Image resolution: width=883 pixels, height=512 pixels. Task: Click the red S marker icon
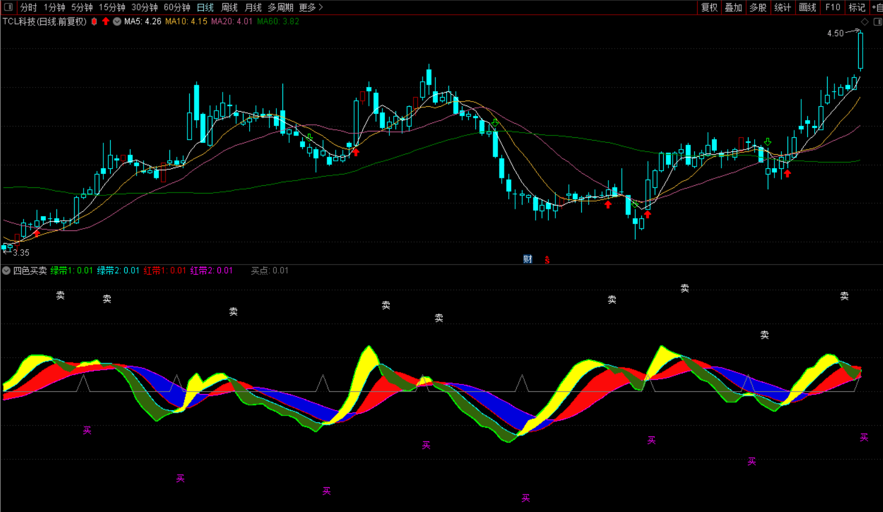click(x=547, y=260)
